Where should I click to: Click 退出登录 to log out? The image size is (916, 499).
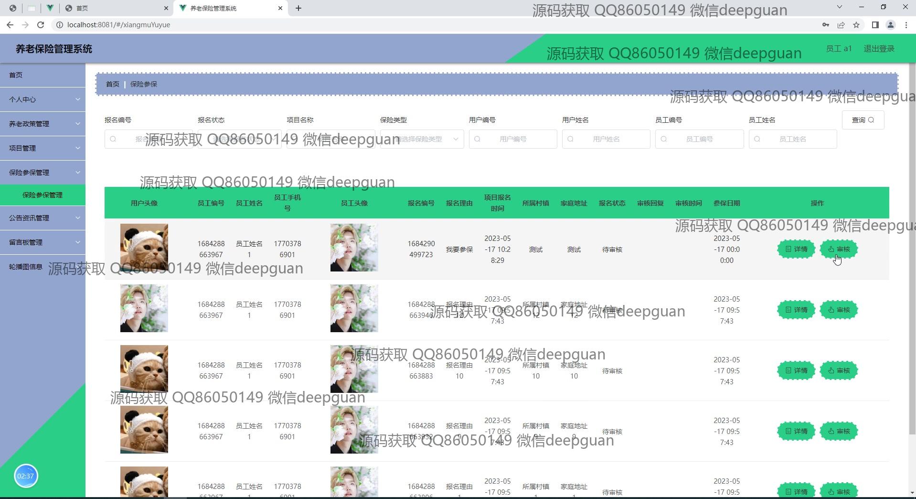coord(879,49)
